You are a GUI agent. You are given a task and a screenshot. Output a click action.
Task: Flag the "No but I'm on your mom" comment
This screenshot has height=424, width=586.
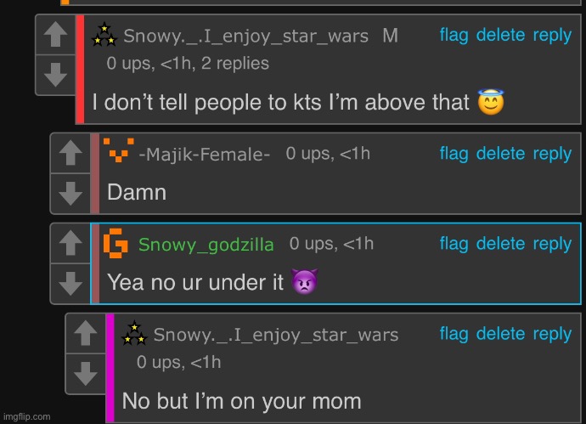(x=454, y=334)
